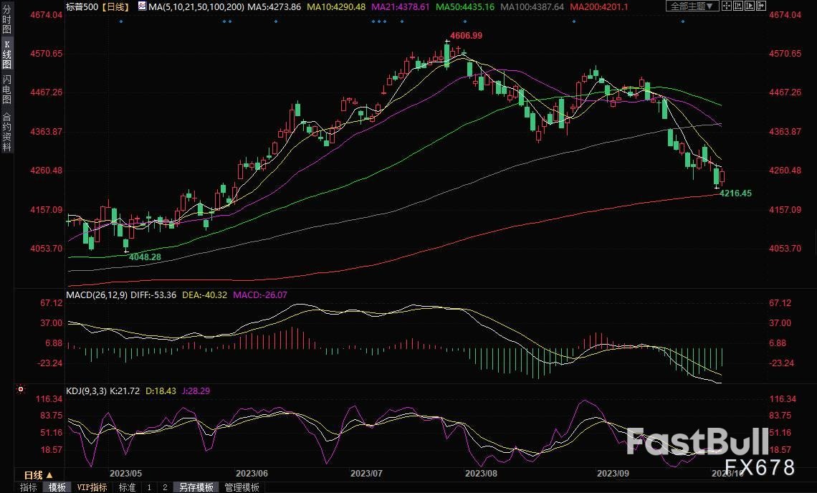Click the red sun marker beside KDJ panel
Viewport: 817px width, 493px height.
[19, 389]
